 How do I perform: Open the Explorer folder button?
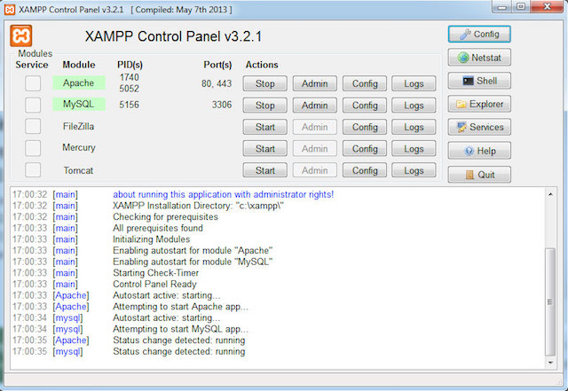[x=479, y=104]
